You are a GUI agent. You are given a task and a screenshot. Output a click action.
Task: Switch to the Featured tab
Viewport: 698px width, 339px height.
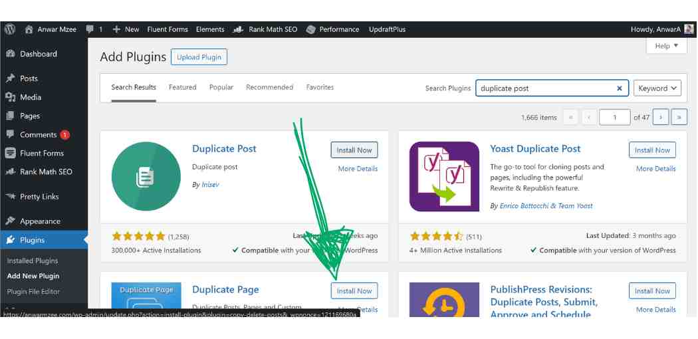point(183,87)
